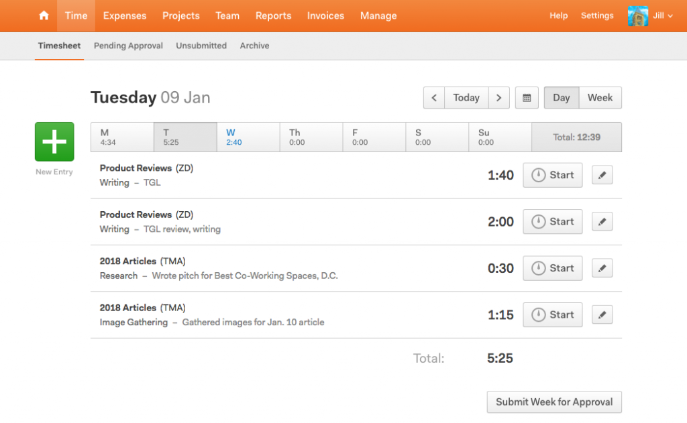This screenshot has height=423, width=687.
Task: Edit the 0:30 Research entry
Action: (x=602, y=268)
